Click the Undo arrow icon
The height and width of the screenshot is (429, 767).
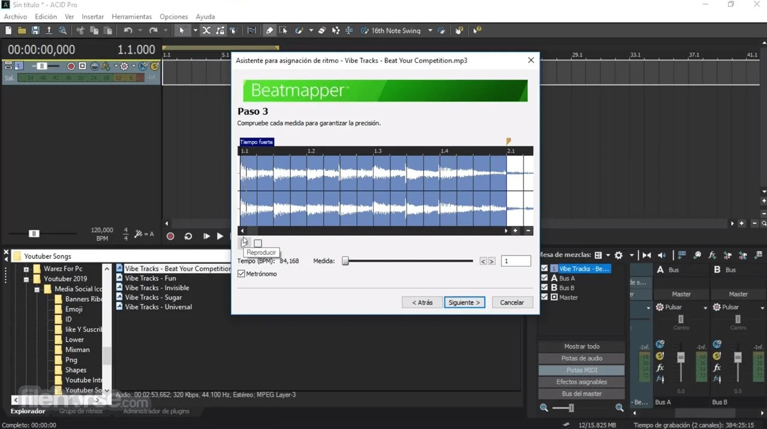(128, 31)
